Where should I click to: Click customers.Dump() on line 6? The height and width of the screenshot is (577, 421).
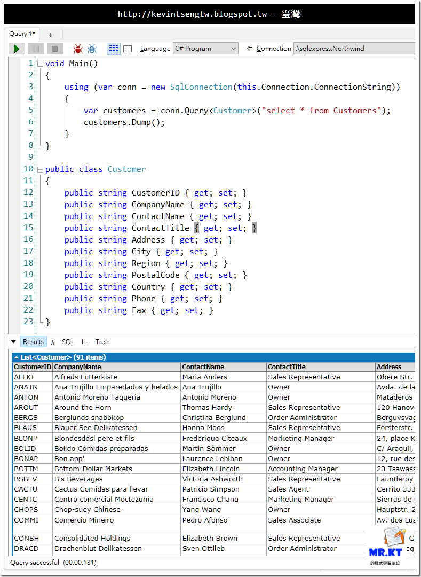(124, 122)
